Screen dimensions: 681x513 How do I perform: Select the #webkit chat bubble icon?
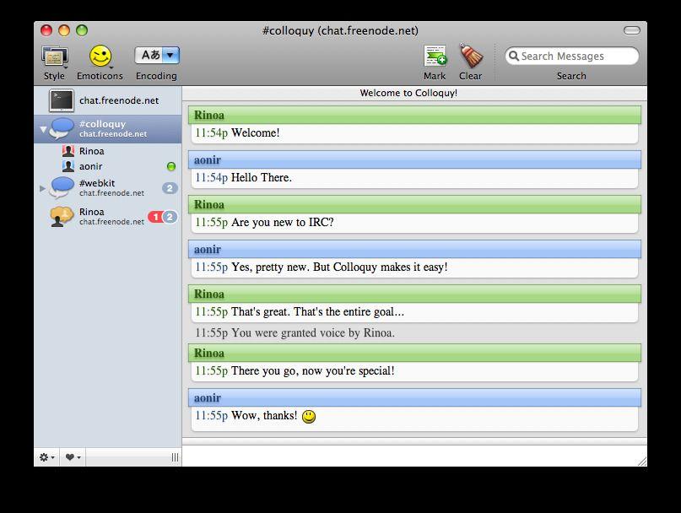[x=62, y=187]
